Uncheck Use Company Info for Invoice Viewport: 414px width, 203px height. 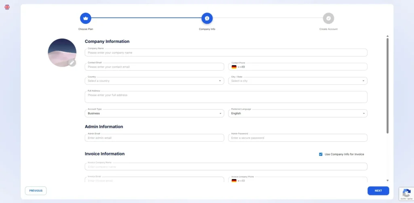[x=321, y=154]
